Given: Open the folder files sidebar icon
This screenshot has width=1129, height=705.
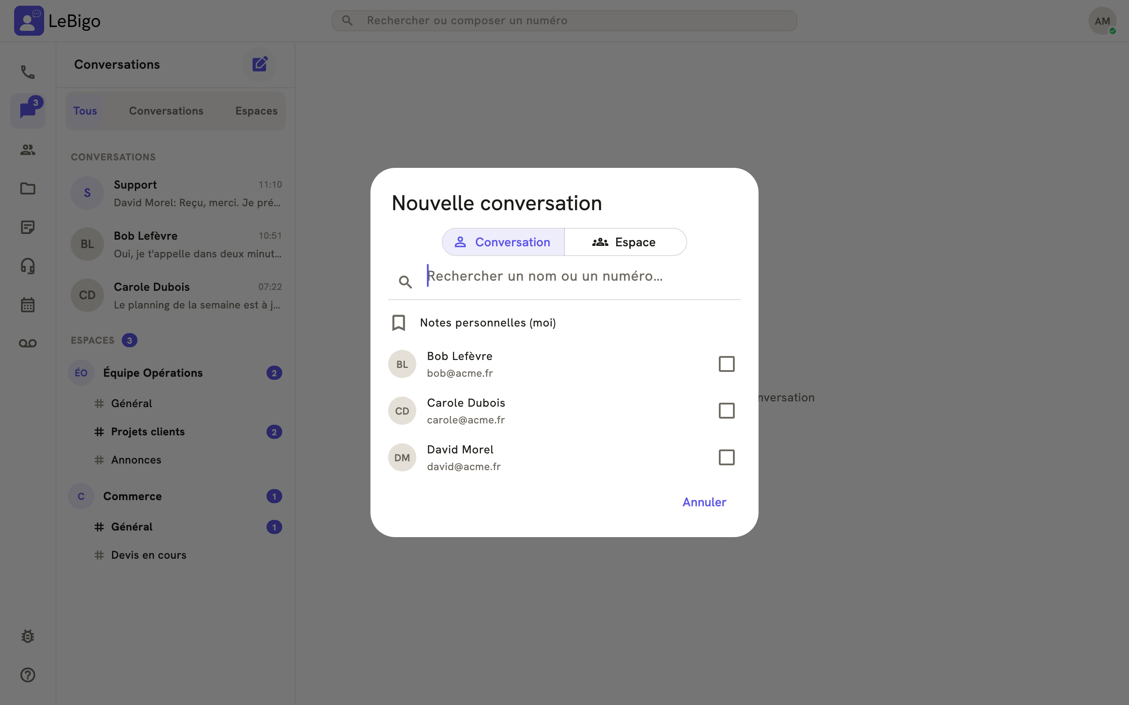Looking at the screenshot, I should (x=27, y=189).
